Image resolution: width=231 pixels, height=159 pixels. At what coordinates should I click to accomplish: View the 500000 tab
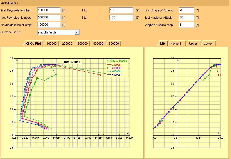pos(114,44)
